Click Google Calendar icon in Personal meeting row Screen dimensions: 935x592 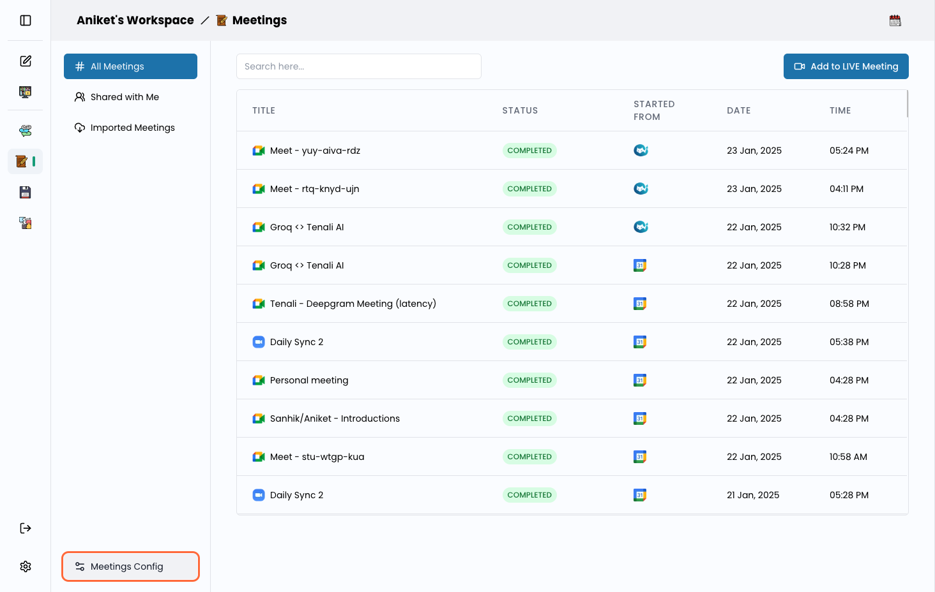(640, 380)
